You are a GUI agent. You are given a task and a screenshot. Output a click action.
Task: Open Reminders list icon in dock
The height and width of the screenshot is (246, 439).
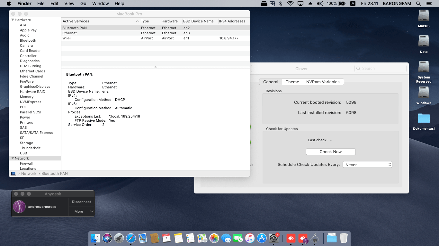(190, 238)
